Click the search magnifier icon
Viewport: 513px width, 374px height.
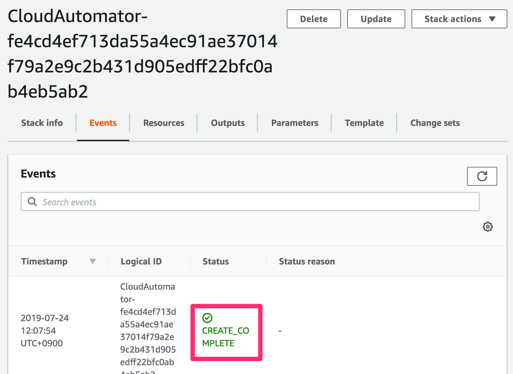(32, 201)
